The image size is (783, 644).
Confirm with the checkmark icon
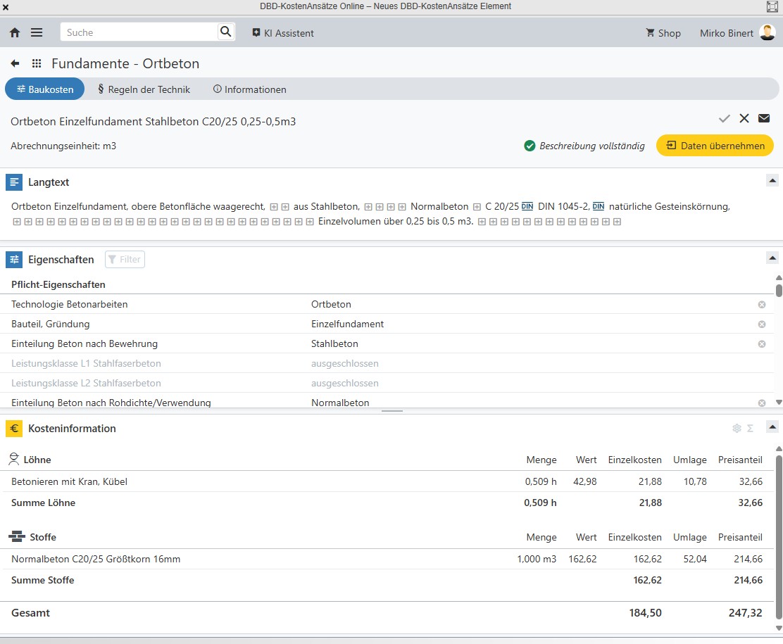[x=724, y=118]
